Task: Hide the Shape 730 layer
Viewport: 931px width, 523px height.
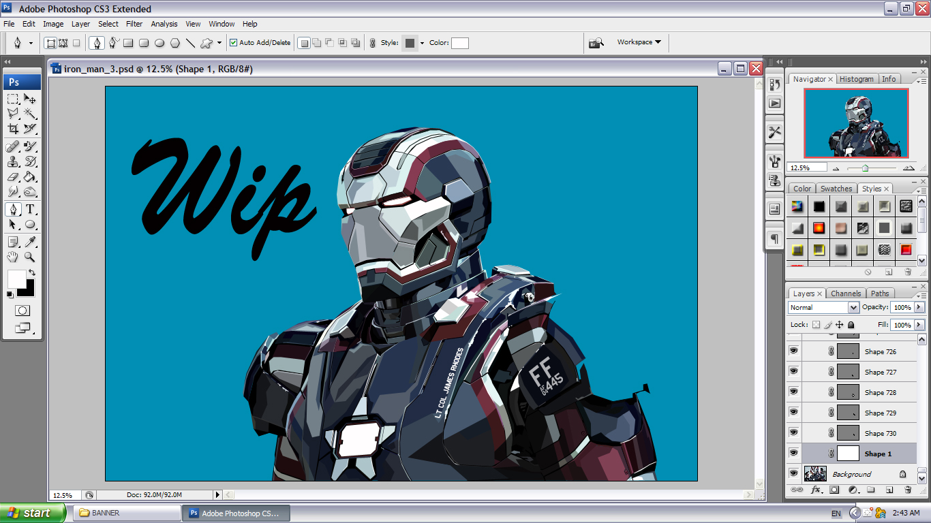Action: [x=793, y=433]
